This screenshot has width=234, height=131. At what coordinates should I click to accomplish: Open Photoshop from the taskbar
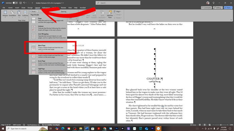[x=117, y=128]
